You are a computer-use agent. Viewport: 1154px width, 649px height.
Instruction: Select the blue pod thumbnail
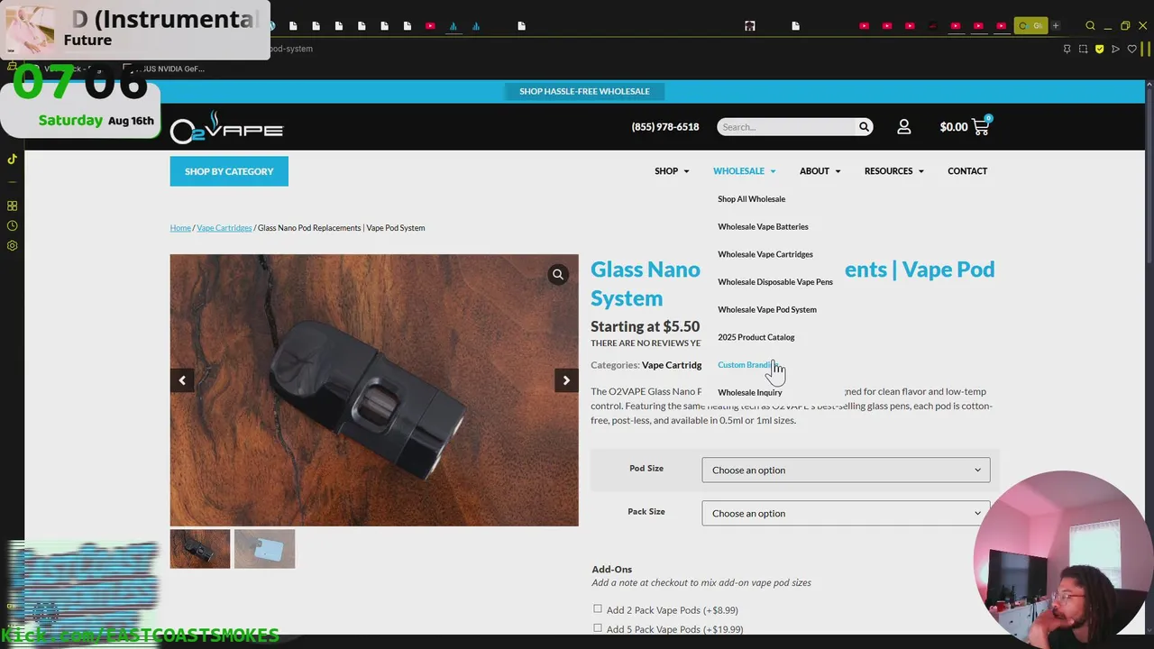click(x=264, y=549)
